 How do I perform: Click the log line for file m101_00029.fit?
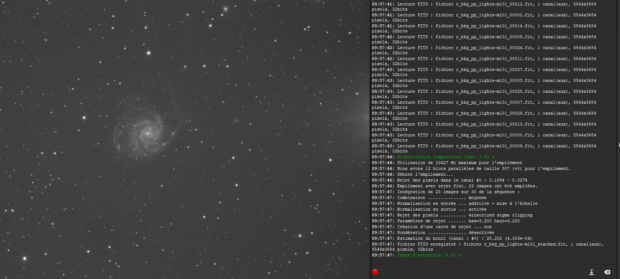(x=484, y=116)
